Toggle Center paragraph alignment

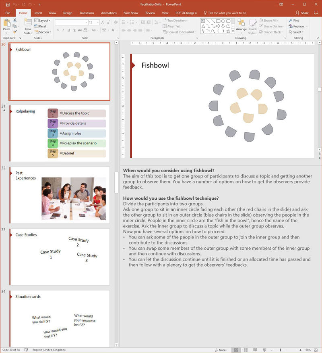pyautogui.click(x=129, y=30)
